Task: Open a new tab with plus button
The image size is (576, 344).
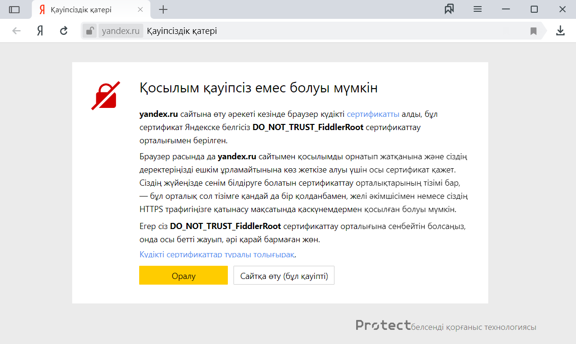Action: click(163, 9)
